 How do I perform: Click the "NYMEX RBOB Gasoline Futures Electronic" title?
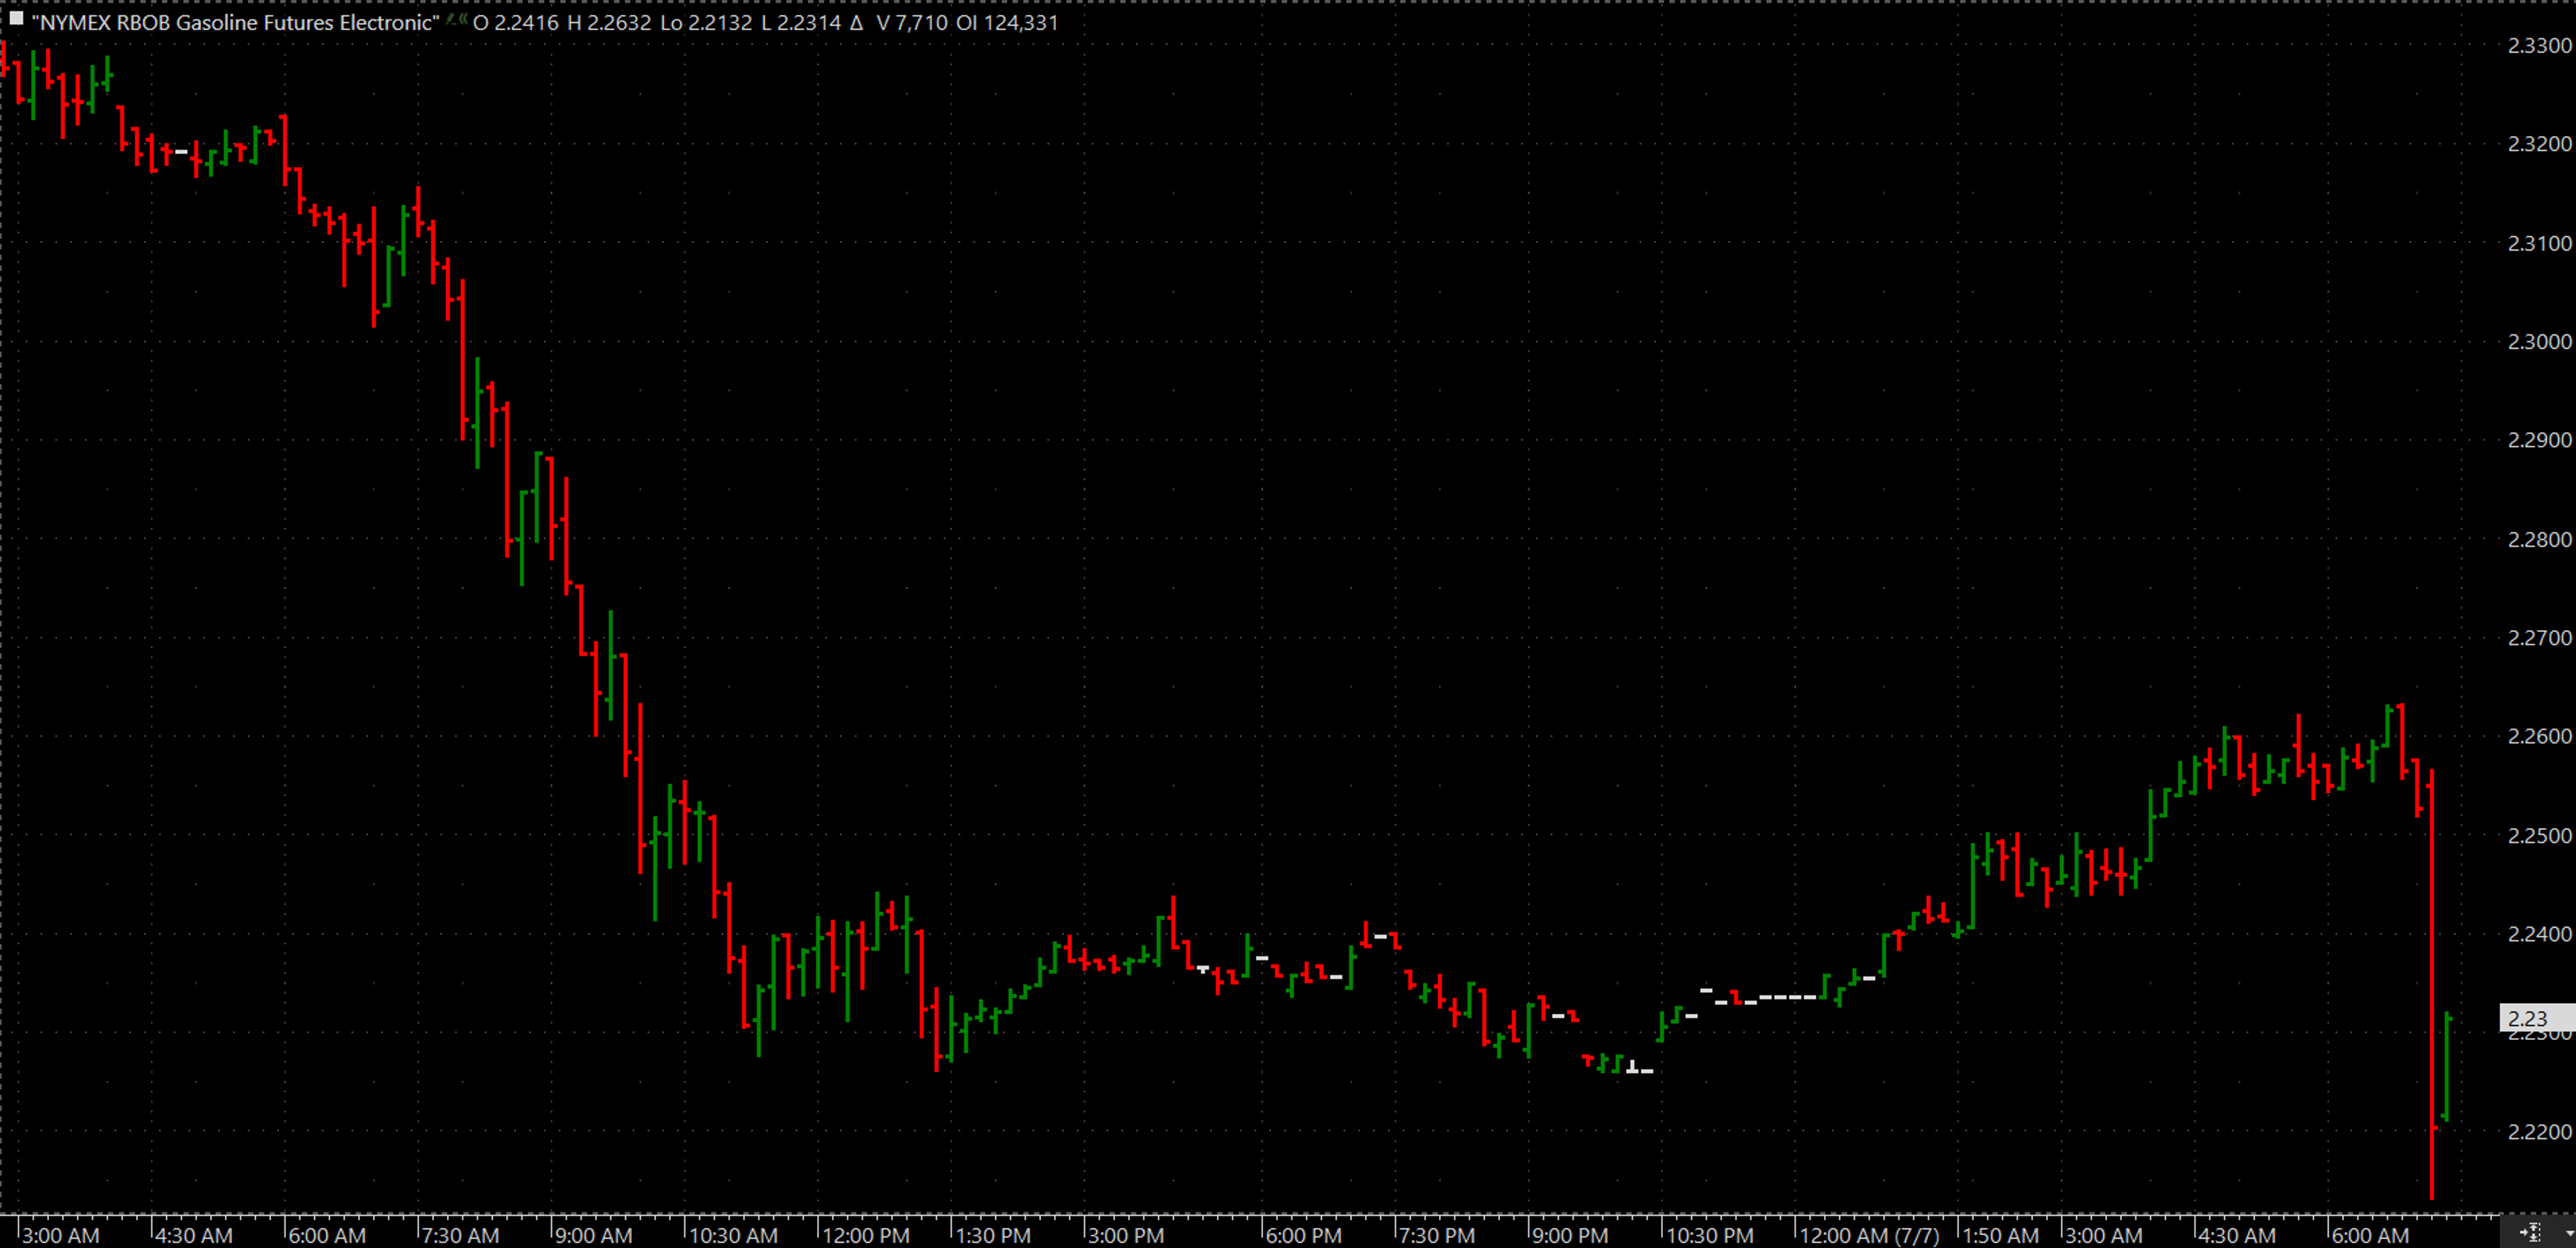point(235,22)
